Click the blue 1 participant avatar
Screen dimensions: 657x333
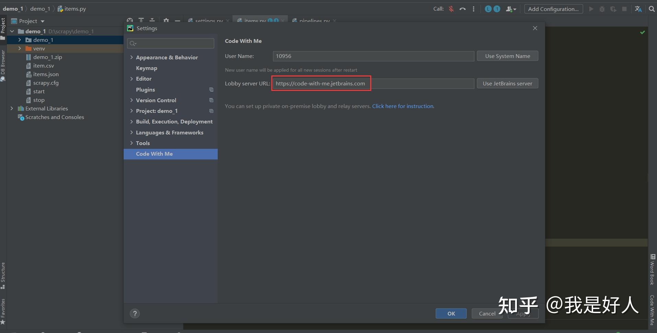(497, 9)
